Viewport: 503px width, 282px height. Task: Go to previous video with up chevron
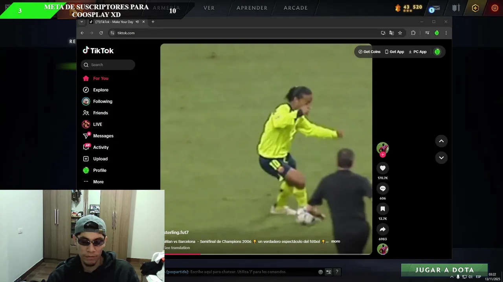[441, 141]
